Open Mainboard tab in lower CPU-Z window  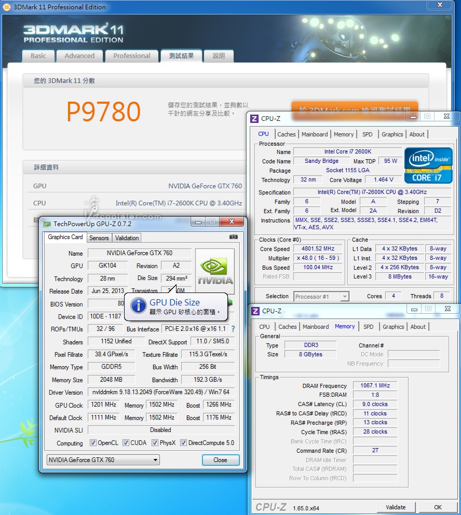[x=316, y=327]
